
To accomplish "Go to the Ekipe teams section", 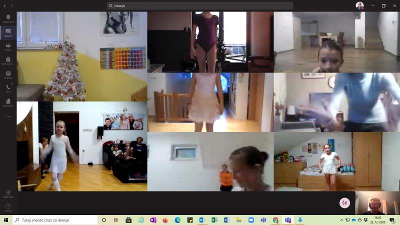I will click(8, 47).
